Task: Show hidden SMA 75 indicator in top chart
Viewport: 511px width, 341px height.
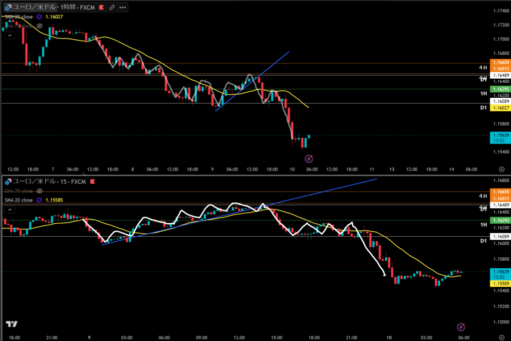Action: coord(39,25)
